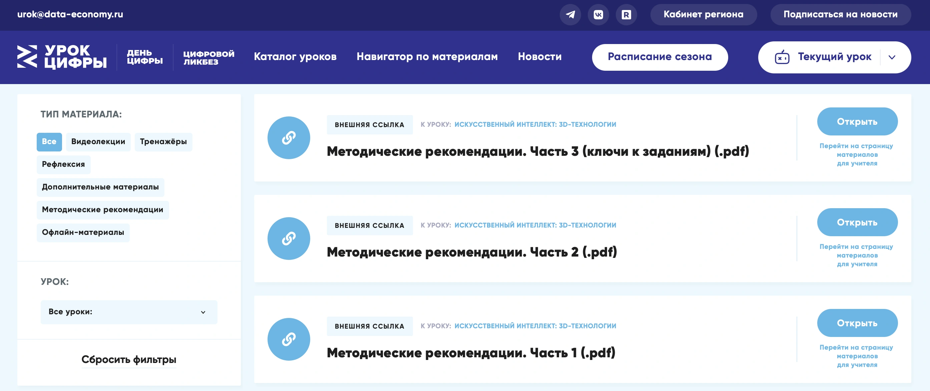The width and height of the screenshot is (930, 391).
Task: Select the Все material type filter
Action: [49, 141]
